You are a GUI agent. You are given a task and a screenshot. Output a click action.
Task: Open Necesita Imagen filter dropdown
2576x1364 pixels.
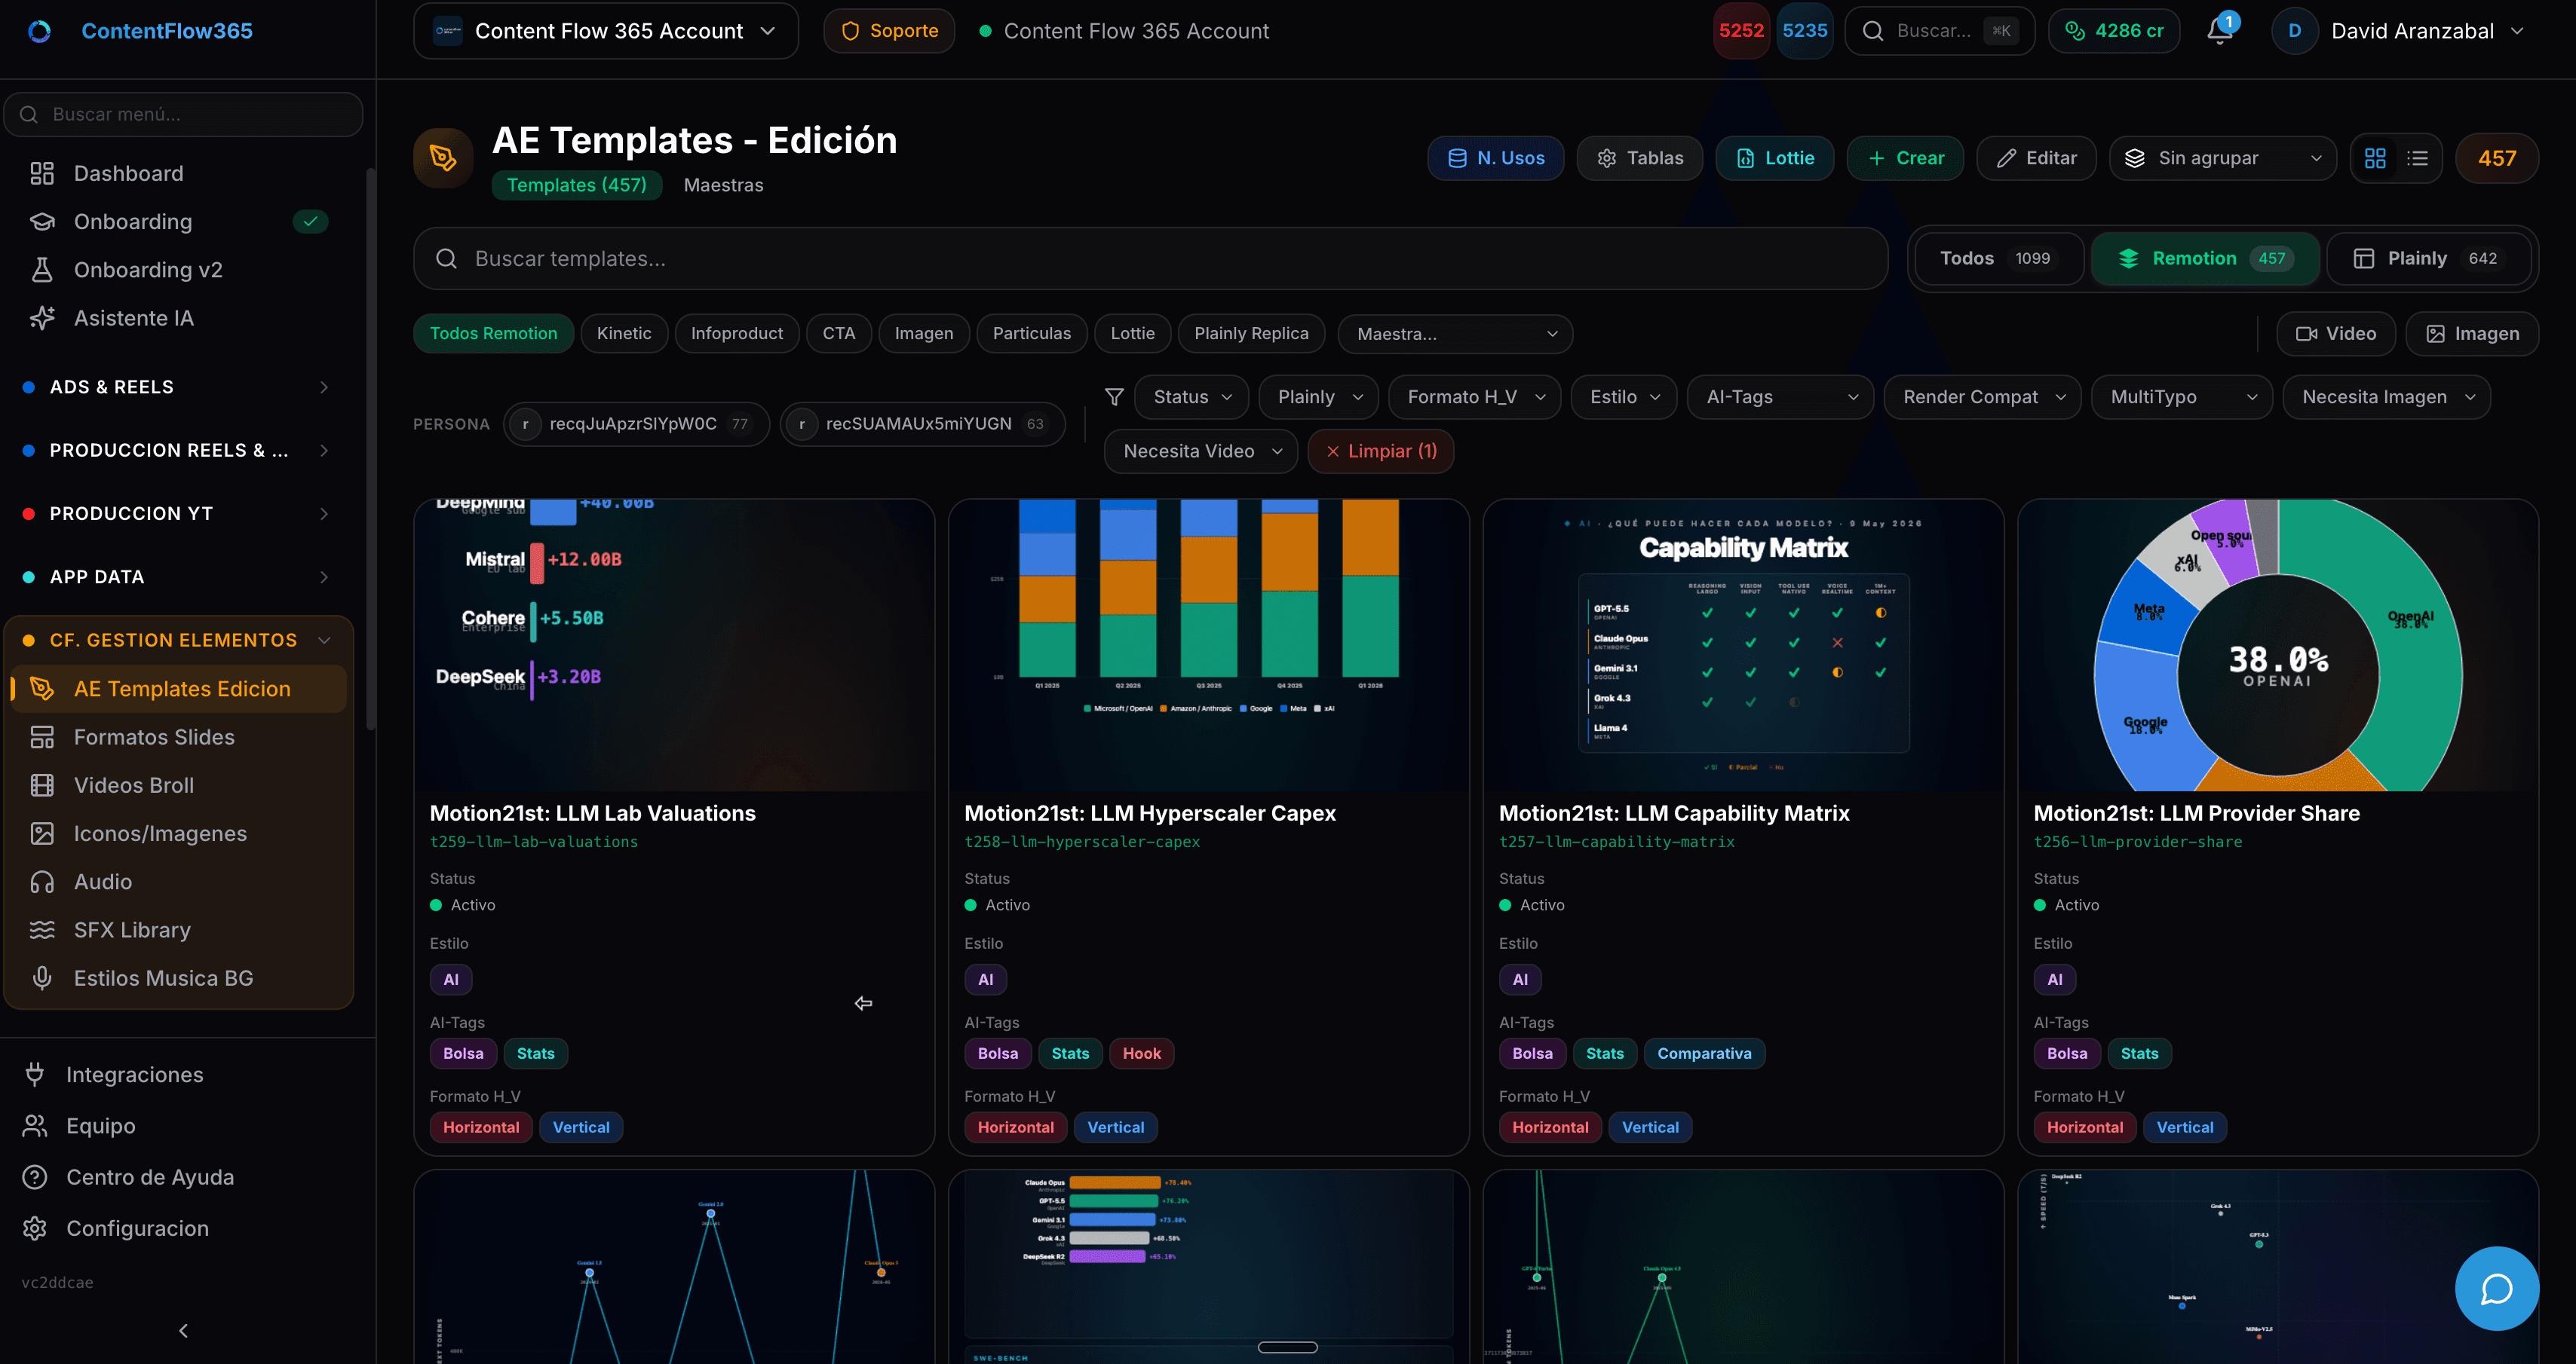tap(2386, 396)
